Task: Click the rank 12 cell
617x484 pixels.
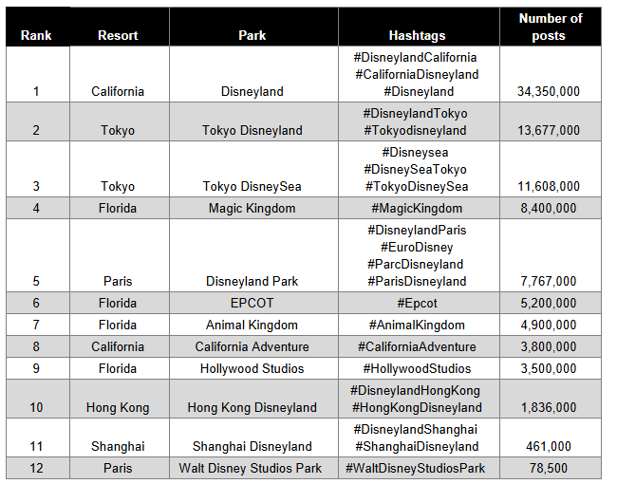Action: click(x=38, y=468)
